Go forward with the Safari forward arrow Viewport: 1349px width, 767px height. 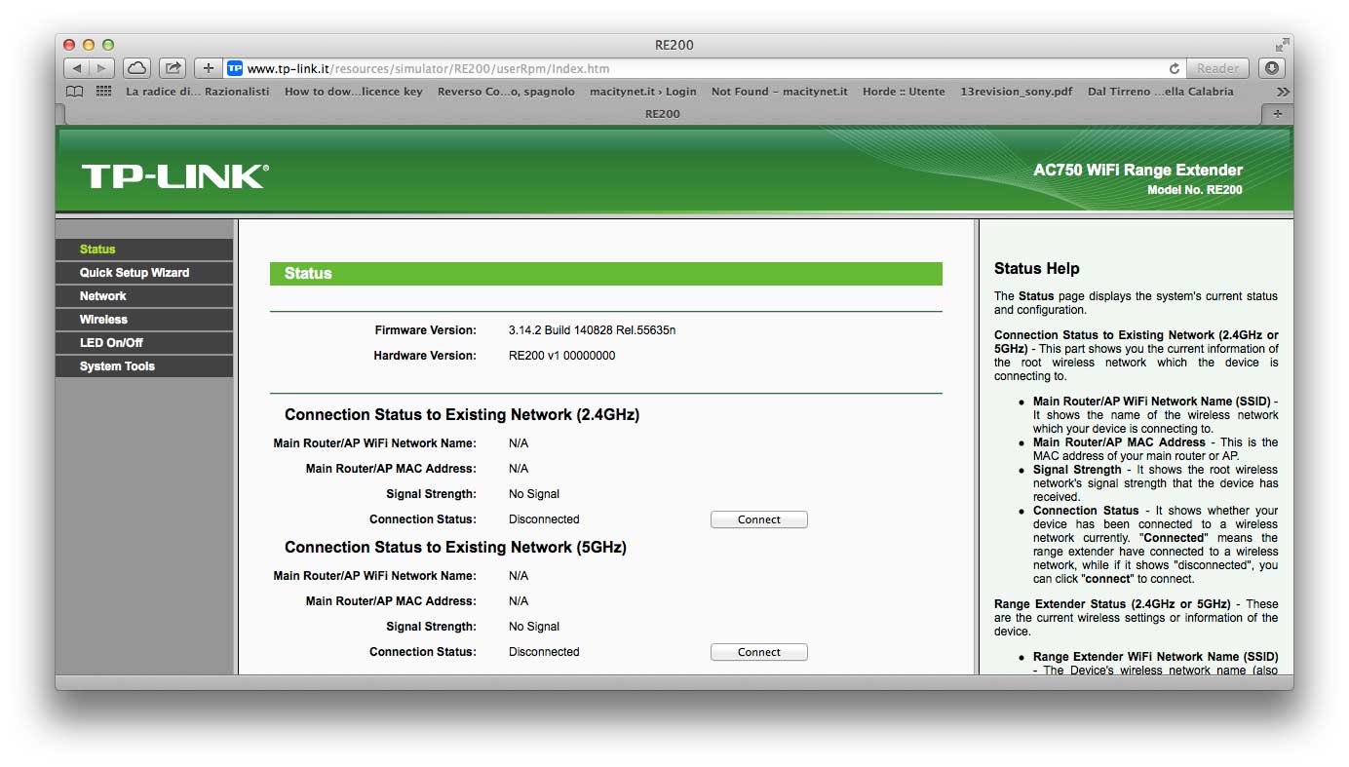(102, 68)
